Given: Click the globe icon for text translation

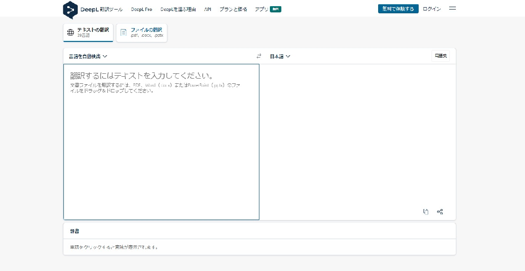Looking at the screenshot, I should point(71,32).
